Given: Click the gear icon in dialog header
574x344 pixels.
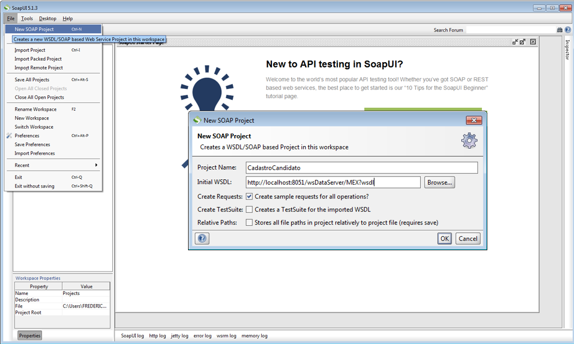Looking at the screenshot, I should point(469,141).
